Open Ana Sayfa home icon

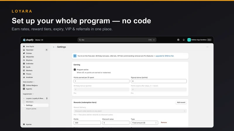point(24,47)
